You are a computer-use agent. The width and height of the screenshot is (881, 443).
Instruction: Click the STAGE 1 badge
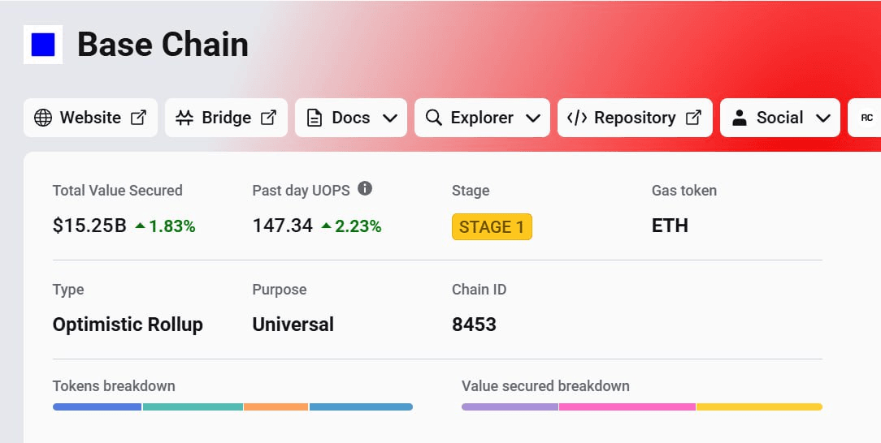(x=492, y=227)
